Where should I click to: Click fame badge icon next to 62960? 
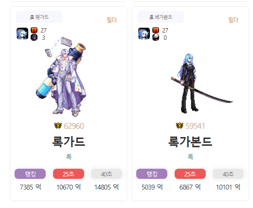pos(58,126)
